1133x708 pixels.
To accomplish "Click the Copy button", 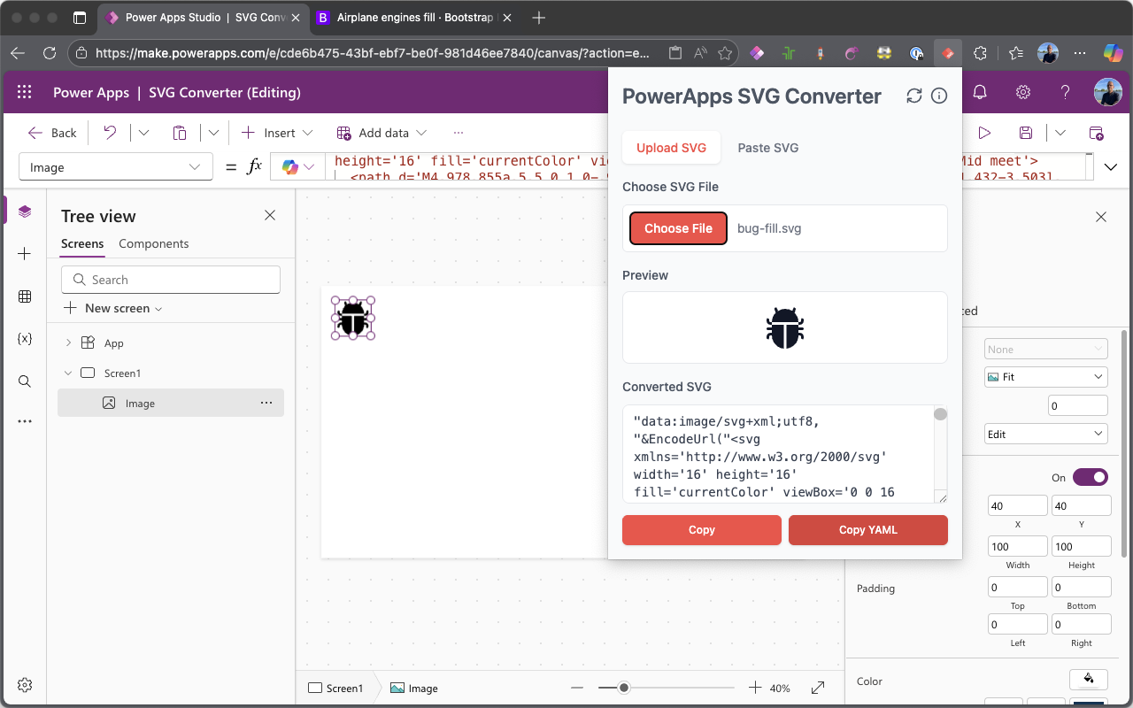I will click(x=702, y=530).
